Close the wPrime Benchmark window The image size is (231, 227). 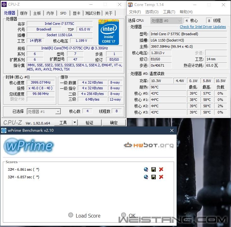(x=172, y=130)
